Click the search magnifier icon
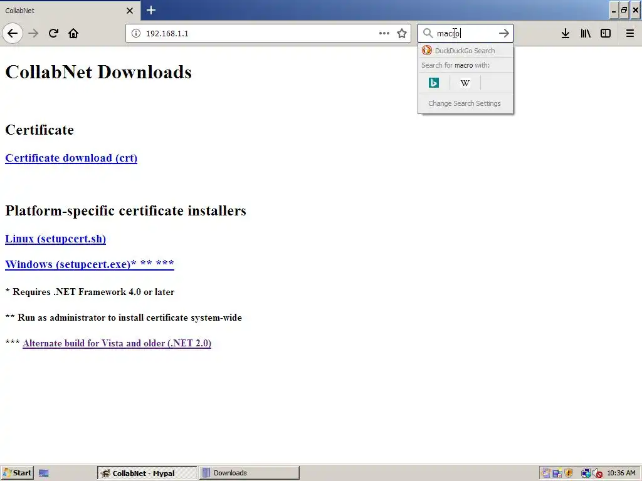This screenshot has width=642, height=481. coord(428,33)
